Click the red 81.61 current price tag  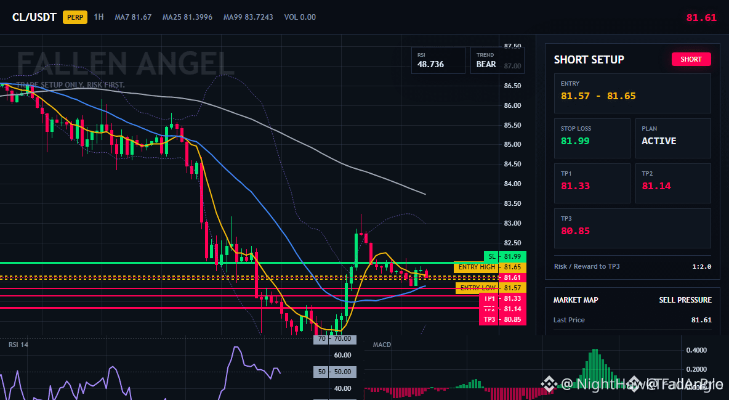(512, 277)
